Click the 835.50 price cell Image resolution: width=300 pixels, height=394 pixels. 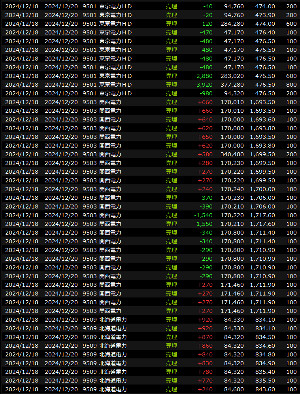[x=265, y=381]
